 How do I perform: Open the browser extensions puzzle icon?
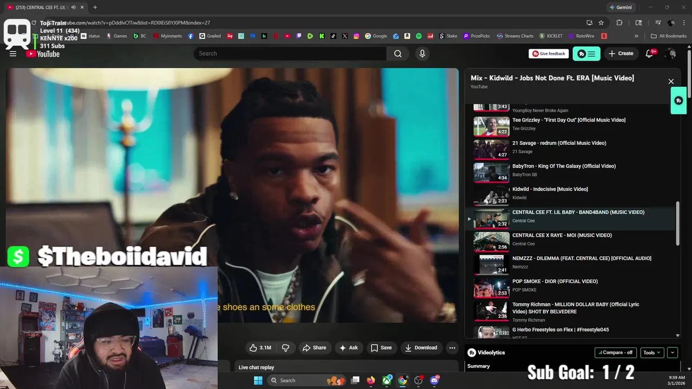(x=620, y=23)
